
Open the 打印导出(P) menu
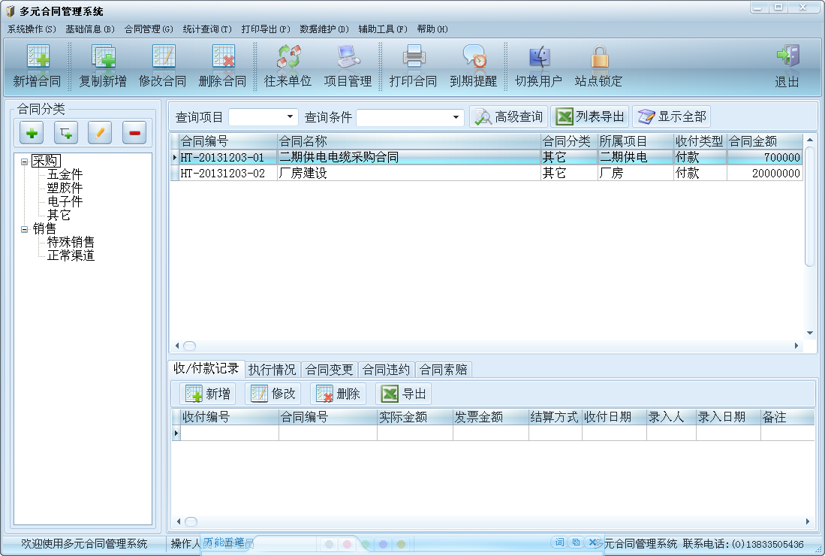coord(266,29)
